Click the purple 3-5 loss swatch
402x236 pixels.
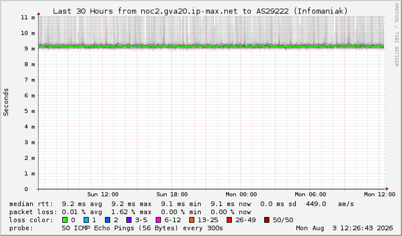(129, 220)
